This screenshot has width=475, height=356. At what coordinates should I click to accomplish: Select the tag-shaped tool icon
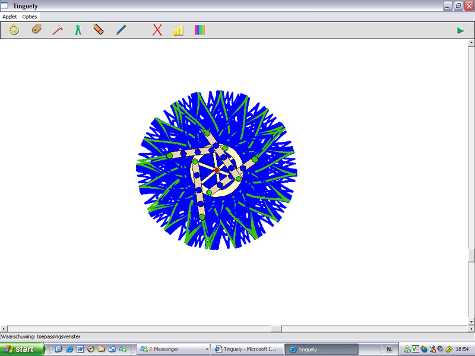point(36,30)
